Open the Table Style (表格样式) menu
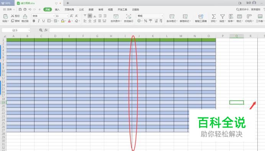The height and width of the screenshot is (151, 265). click(x=185, y=18)
